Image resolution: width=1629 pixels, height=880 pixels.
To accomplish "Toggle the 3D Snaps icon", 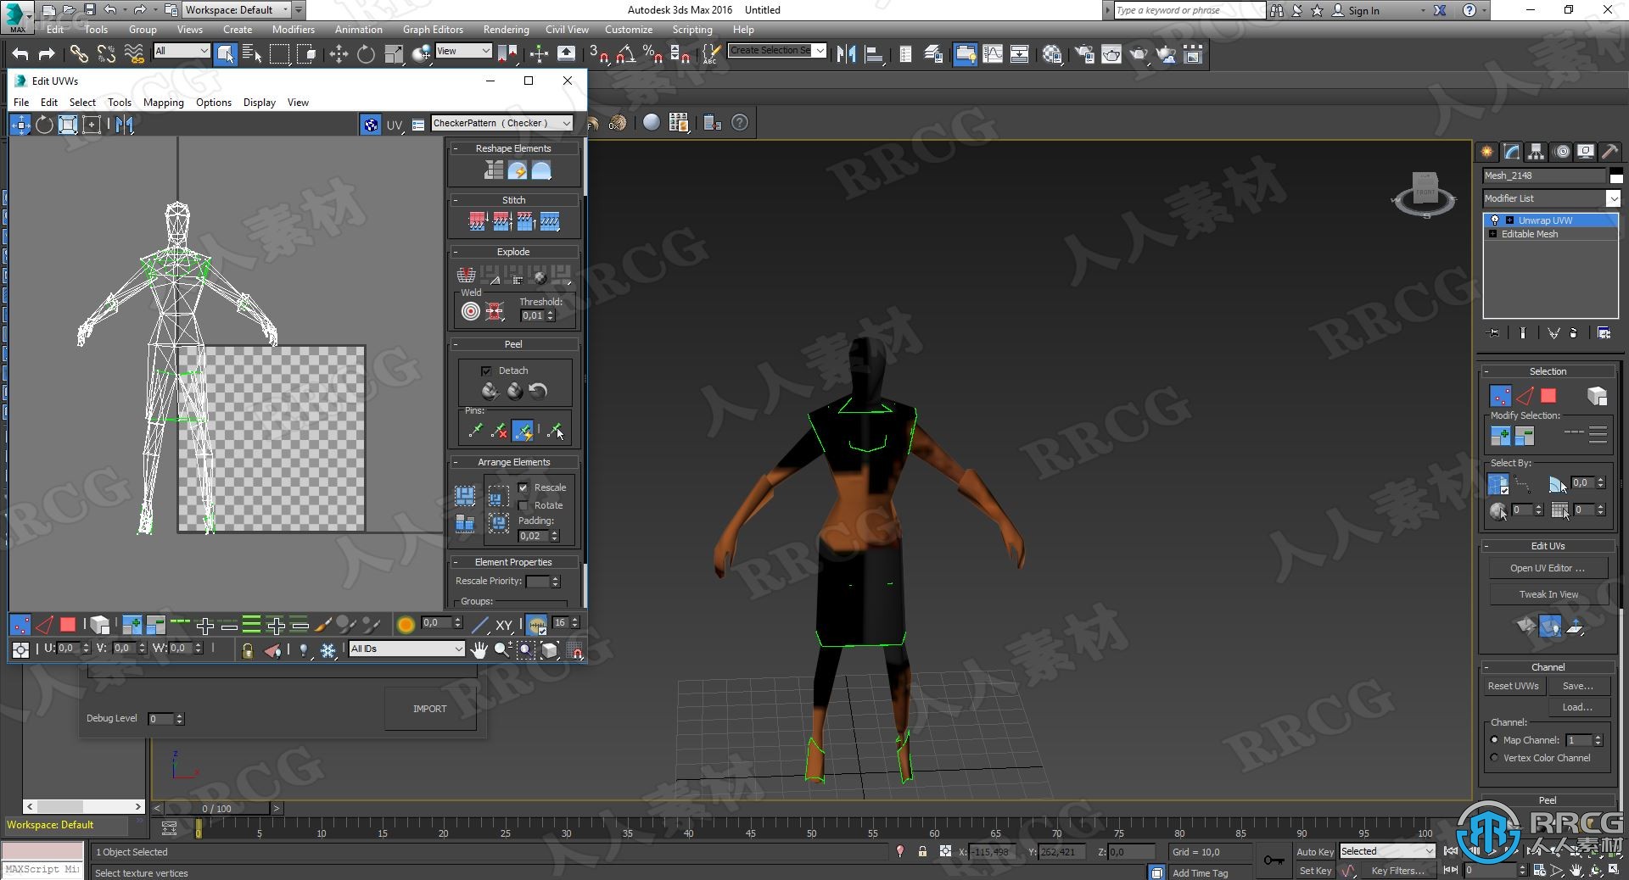I will [x=598, y=54].
